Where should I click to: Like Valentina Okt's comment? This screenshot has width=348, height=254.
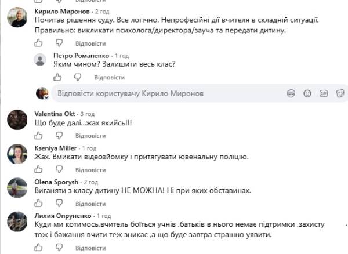tap(38, 135)
